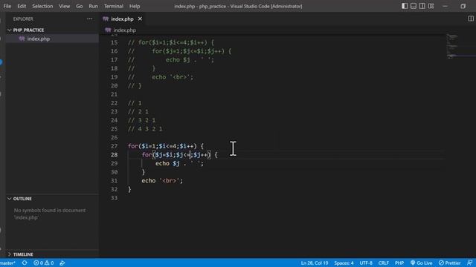Viewport: 476px width, 267px height.
Task: Click line number 22
Action: pyautogui.click(x=114, y=103)
